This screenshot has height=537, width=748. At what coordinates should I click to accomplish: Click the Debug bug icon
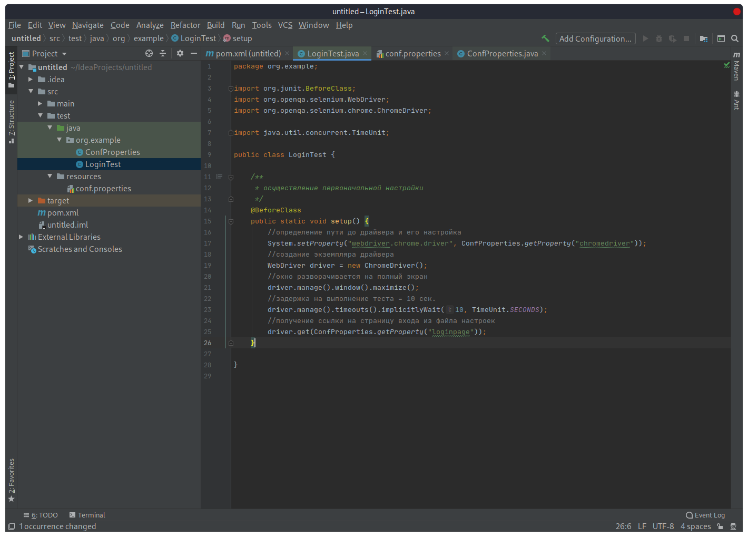click(x=659, y=38)
